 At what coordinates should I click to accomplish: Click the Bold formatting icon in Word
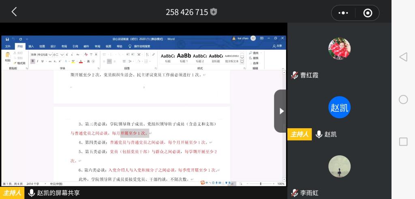pyautogui.click(x=32, y=61)
